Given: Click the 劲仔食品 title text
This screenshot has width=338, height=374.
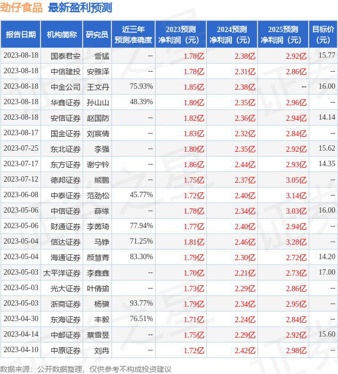Looking at the screenshot, I should [21, 7].
